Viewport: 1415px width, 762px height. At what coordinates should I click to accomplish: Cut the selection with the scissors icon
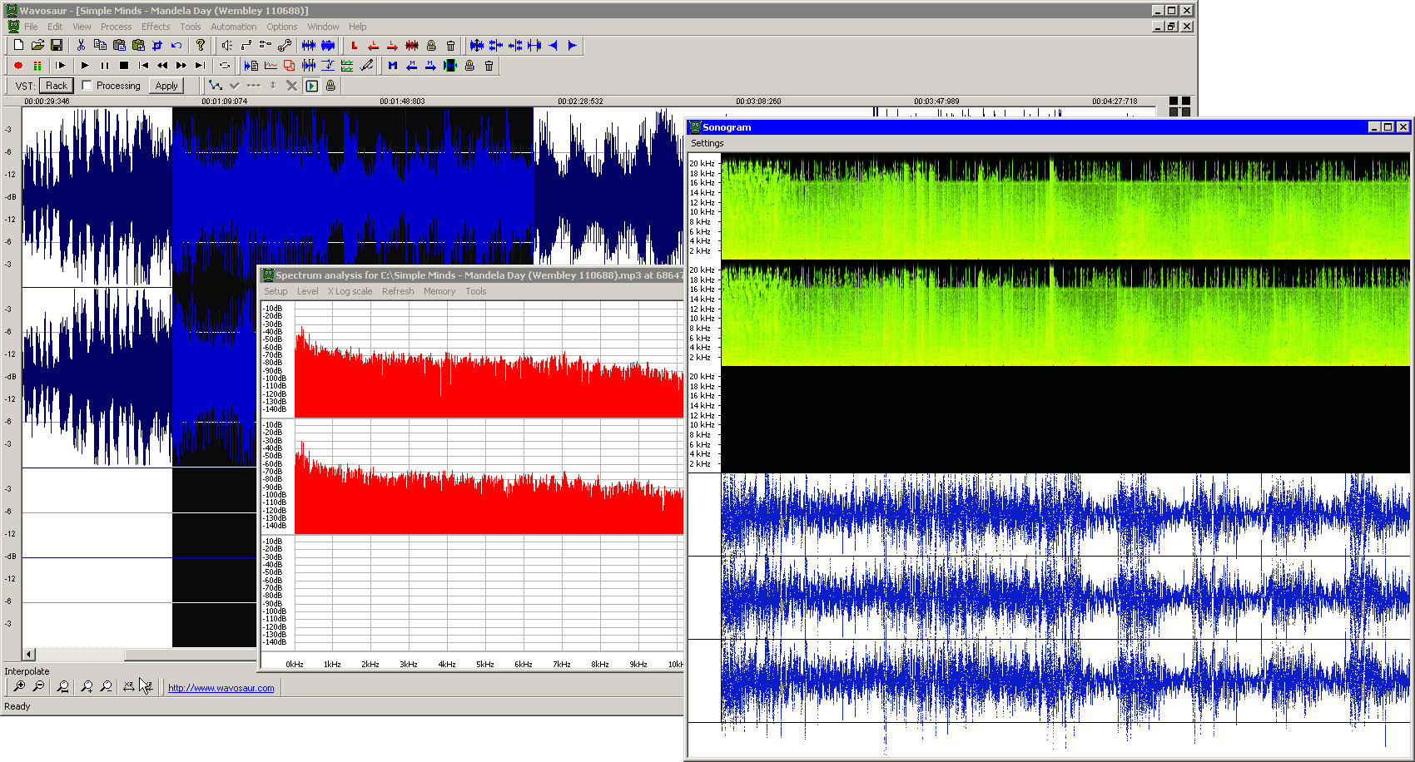pyautogui.click(x=81, y=46)
